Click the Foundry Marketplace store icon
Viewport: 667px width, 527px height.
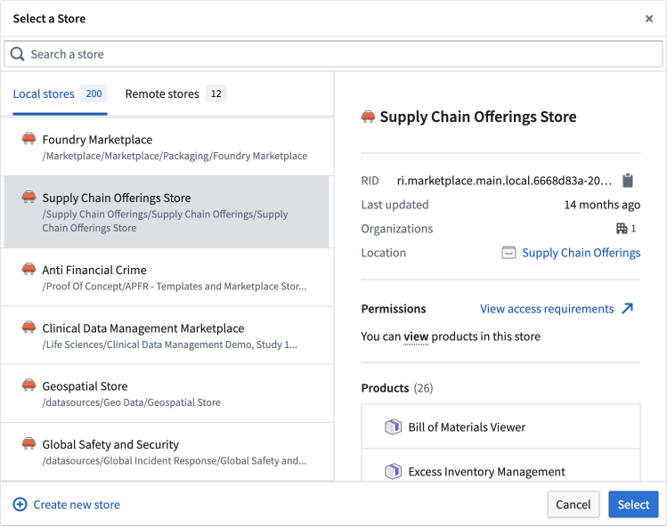click(28, 139)
